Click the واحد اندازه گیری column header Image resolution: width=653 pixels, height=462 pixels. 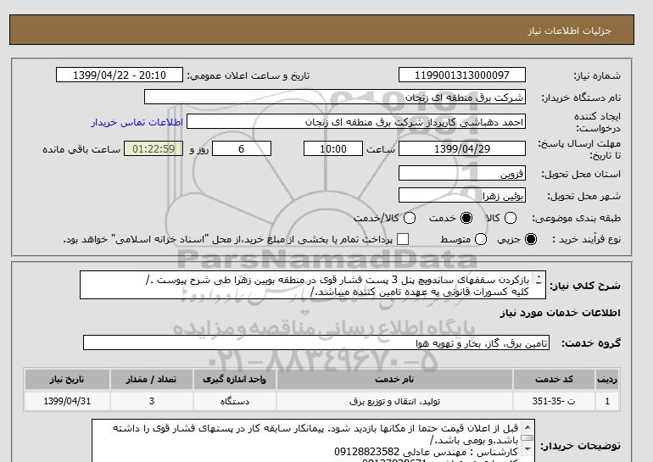pyautogui.click(x=234, y=379)
